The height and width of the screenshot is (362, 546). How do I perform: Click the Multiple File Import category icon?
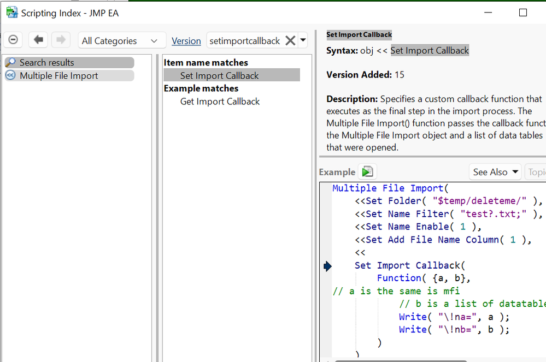[x=11, y=76]
